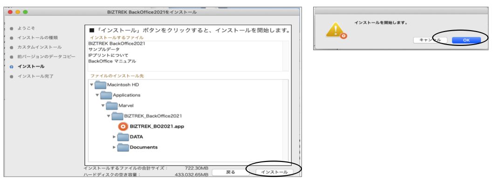Image resolution: width=494 pixels, height=180 pixels.
Task: Expand the Documents folder triangle
Action: click(114, 148)
